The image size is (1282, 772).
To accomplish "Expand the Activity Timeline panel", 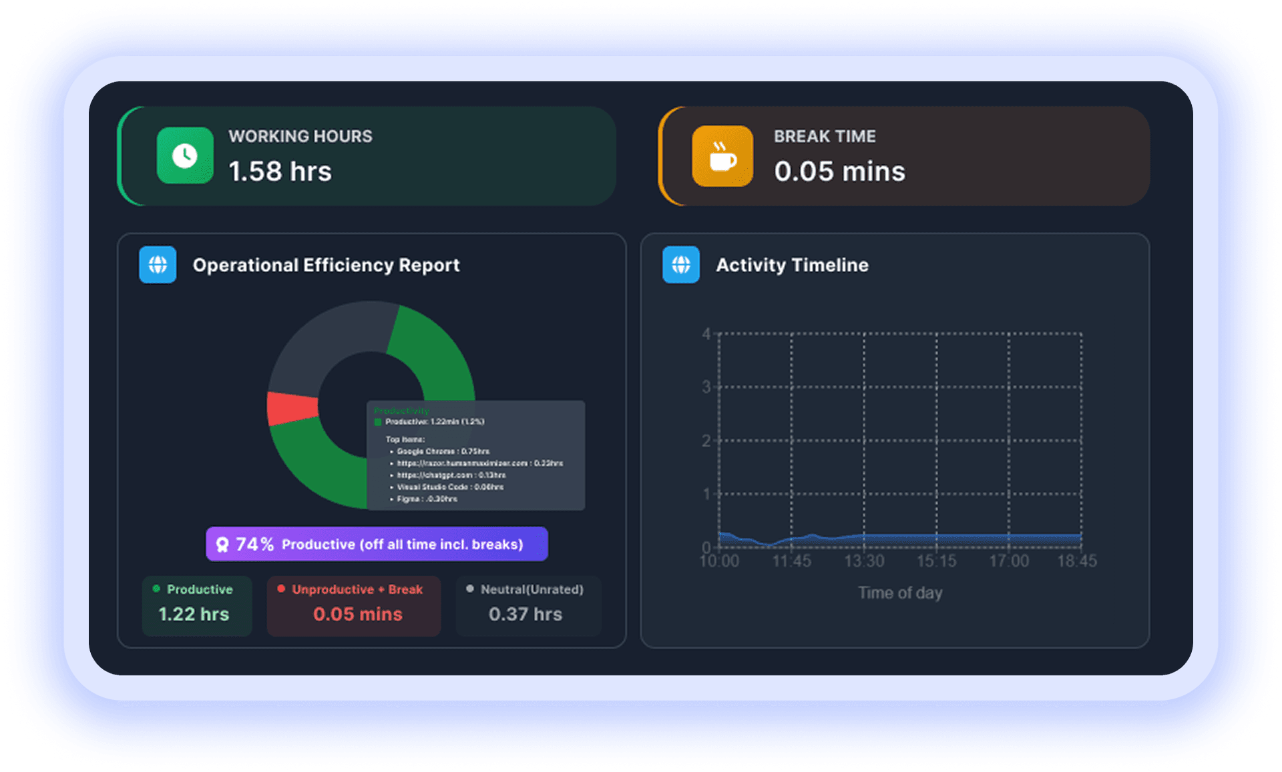I will coord(792,264).
